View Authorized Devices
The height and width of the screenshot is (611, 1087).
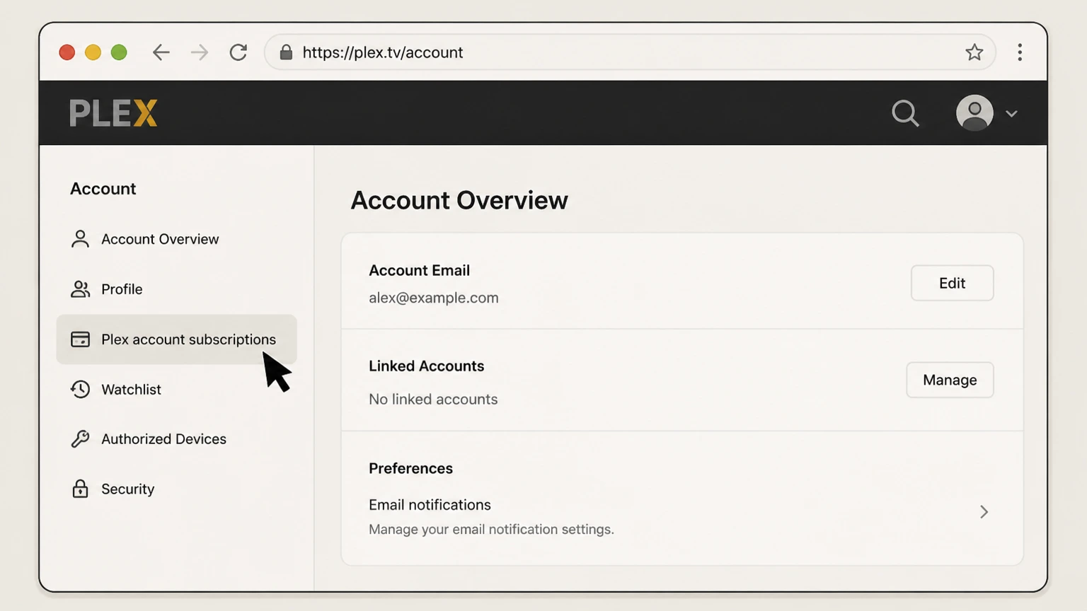point(176,439)
